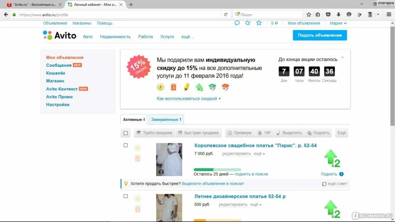Open the browser toolbar overflow dropdown arrow
The image size is (395, 222).
tap(378, 15)
